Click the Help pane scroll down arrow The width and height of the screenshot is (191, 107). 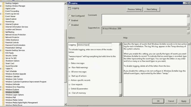[x=189, y=95]
